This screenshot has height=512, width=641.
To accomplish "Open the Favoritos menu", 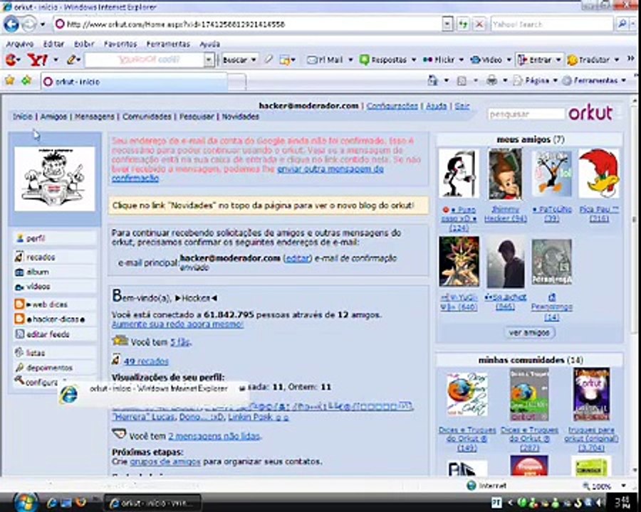I will [120, 43].
